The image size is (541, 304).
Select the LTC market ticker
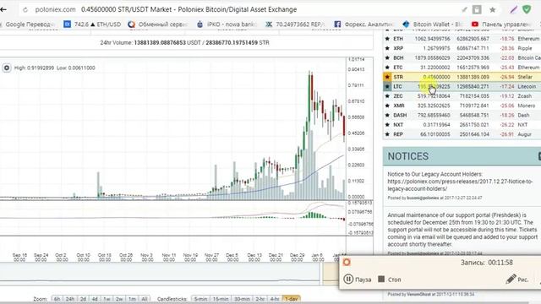click(397, 86)
